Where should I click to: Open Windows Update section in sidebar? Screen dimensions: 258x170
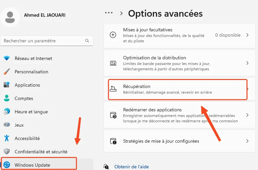pos(32,165)
